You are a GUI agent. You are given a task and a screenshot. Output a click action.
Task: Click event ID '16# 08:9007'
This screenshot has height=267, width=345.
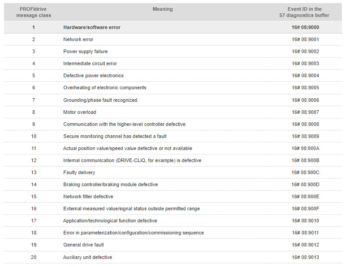tap(306, 112)
